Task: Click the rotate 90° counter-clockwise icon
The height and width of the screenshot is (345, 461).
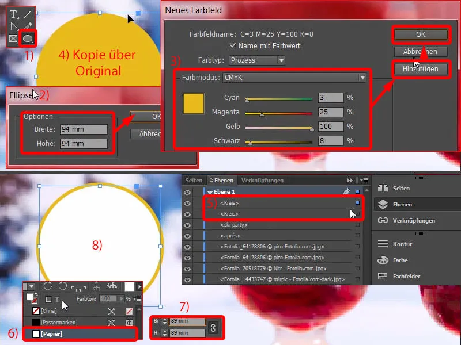Action: (x=63, y=286)
